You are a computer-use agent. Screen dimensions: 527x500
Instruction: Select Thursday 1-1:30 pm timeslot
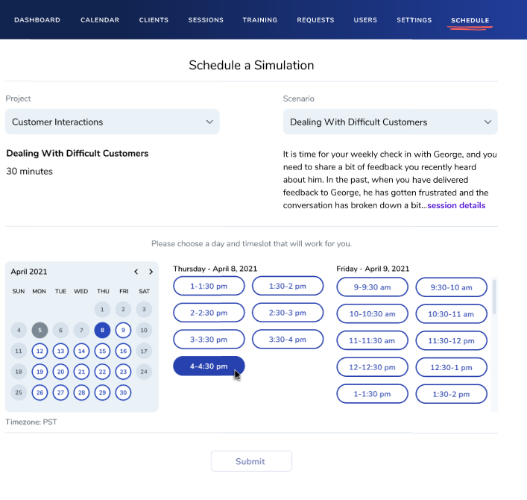(x=209, y=286)
